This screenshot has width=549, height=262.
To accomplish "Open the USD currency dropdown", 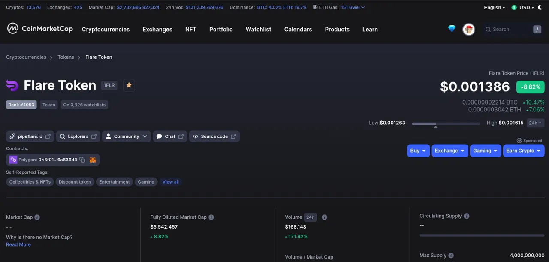I will (526, 8).
